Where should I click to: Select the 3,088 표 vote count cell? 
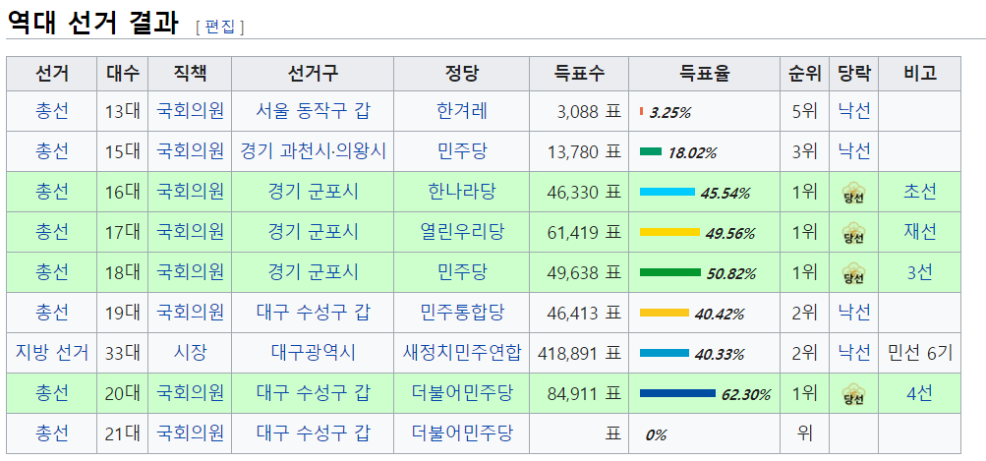[579, 111]
